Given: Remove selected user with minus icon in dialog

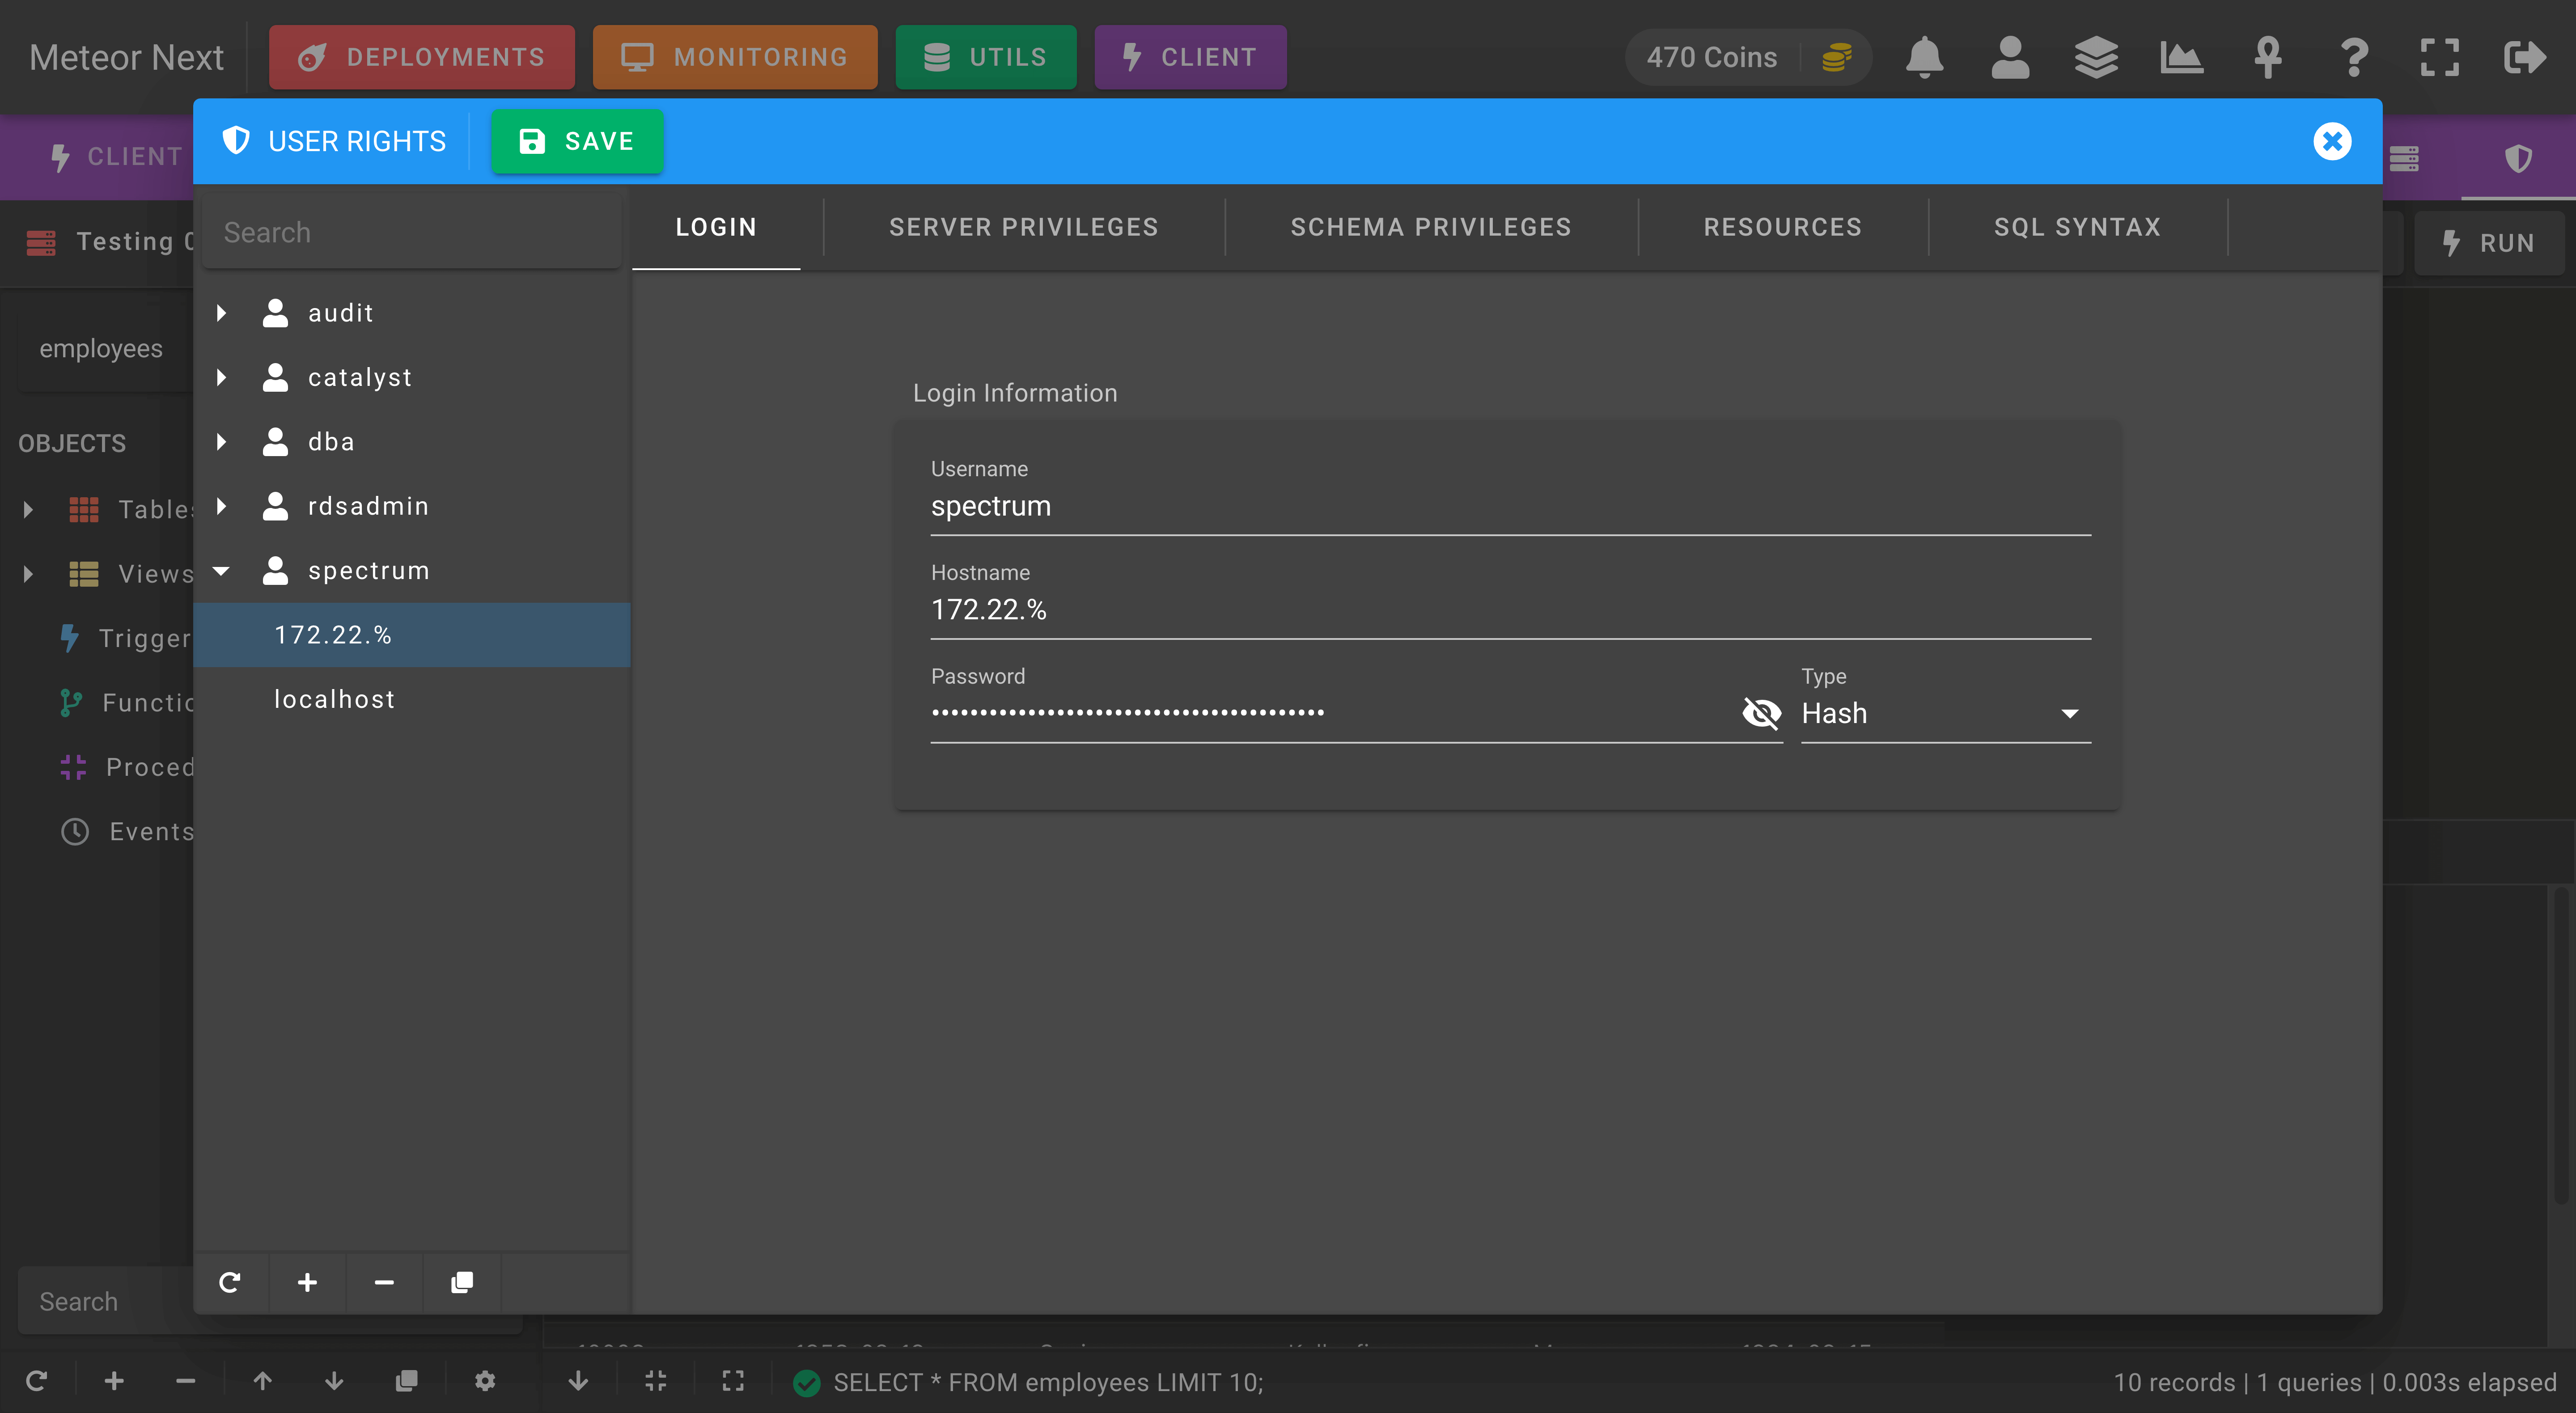Looking at the screenshot, I should pyautogui.click(x=384, y=1282).
